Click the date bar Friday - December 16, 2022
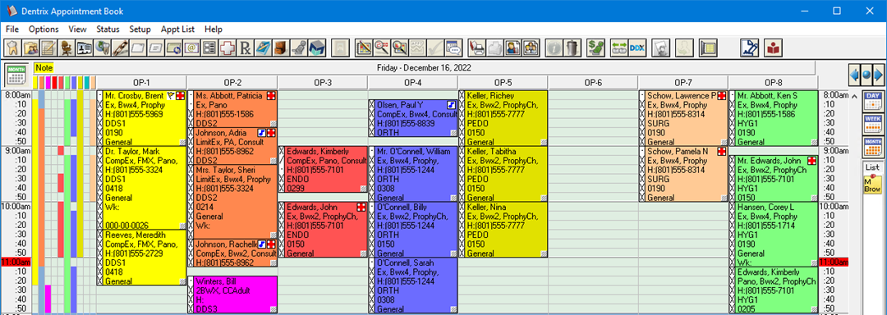 pyautogui.click(x=425, y=68)
